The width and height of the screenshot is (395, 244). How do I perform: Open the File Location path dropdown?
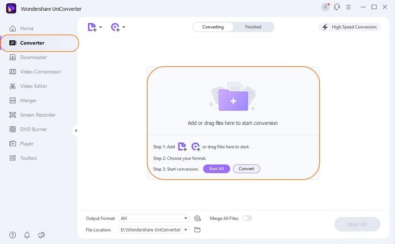pyautogui.click(x=154, y=230)
